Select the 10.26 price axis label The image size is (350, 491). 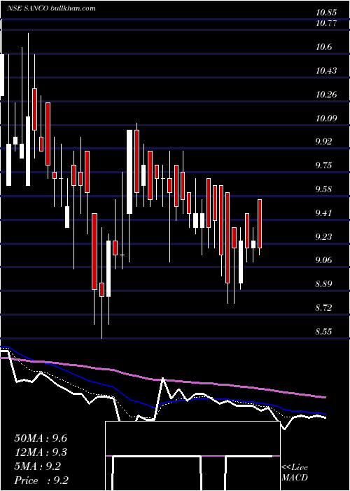(x=326, y=94)
